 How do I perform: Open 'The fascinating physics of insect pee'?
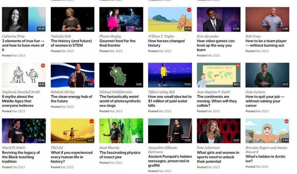click(120, 154)
